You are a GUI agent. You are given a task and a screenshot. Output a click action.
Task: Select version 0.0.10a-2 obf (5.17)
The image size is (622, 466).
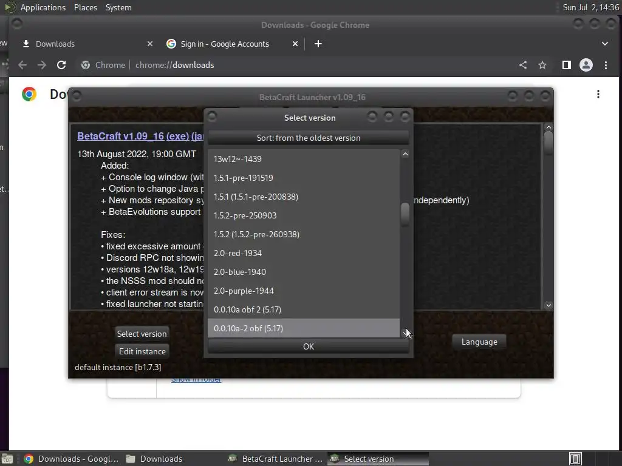click(304, 328)
